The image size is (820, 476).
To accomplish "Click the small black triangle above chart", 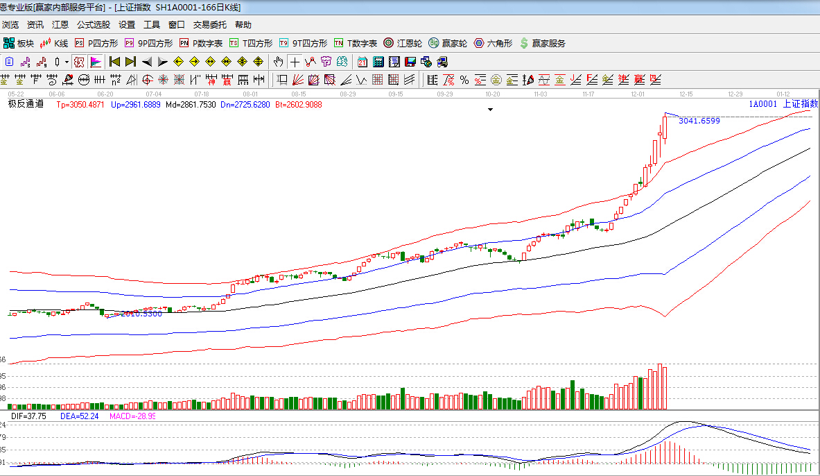I will point(491,110).
